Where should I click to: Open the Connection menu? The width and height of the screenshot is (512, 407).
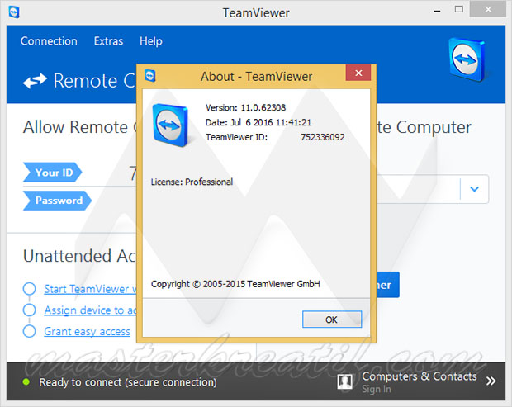(49, 41)
